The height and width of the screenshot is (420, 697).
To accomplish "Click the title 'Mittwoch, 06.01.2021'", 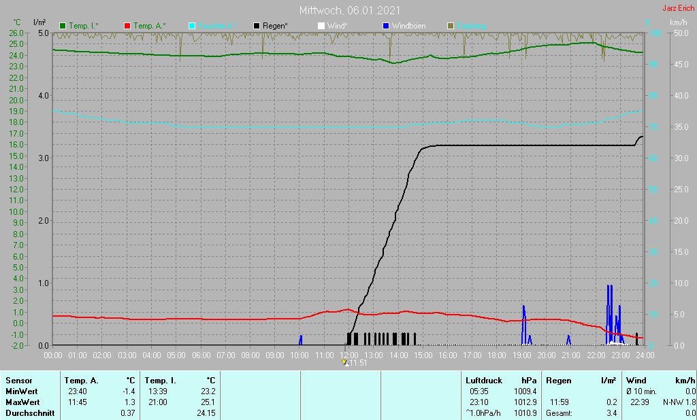I will [x=349, y=10].
